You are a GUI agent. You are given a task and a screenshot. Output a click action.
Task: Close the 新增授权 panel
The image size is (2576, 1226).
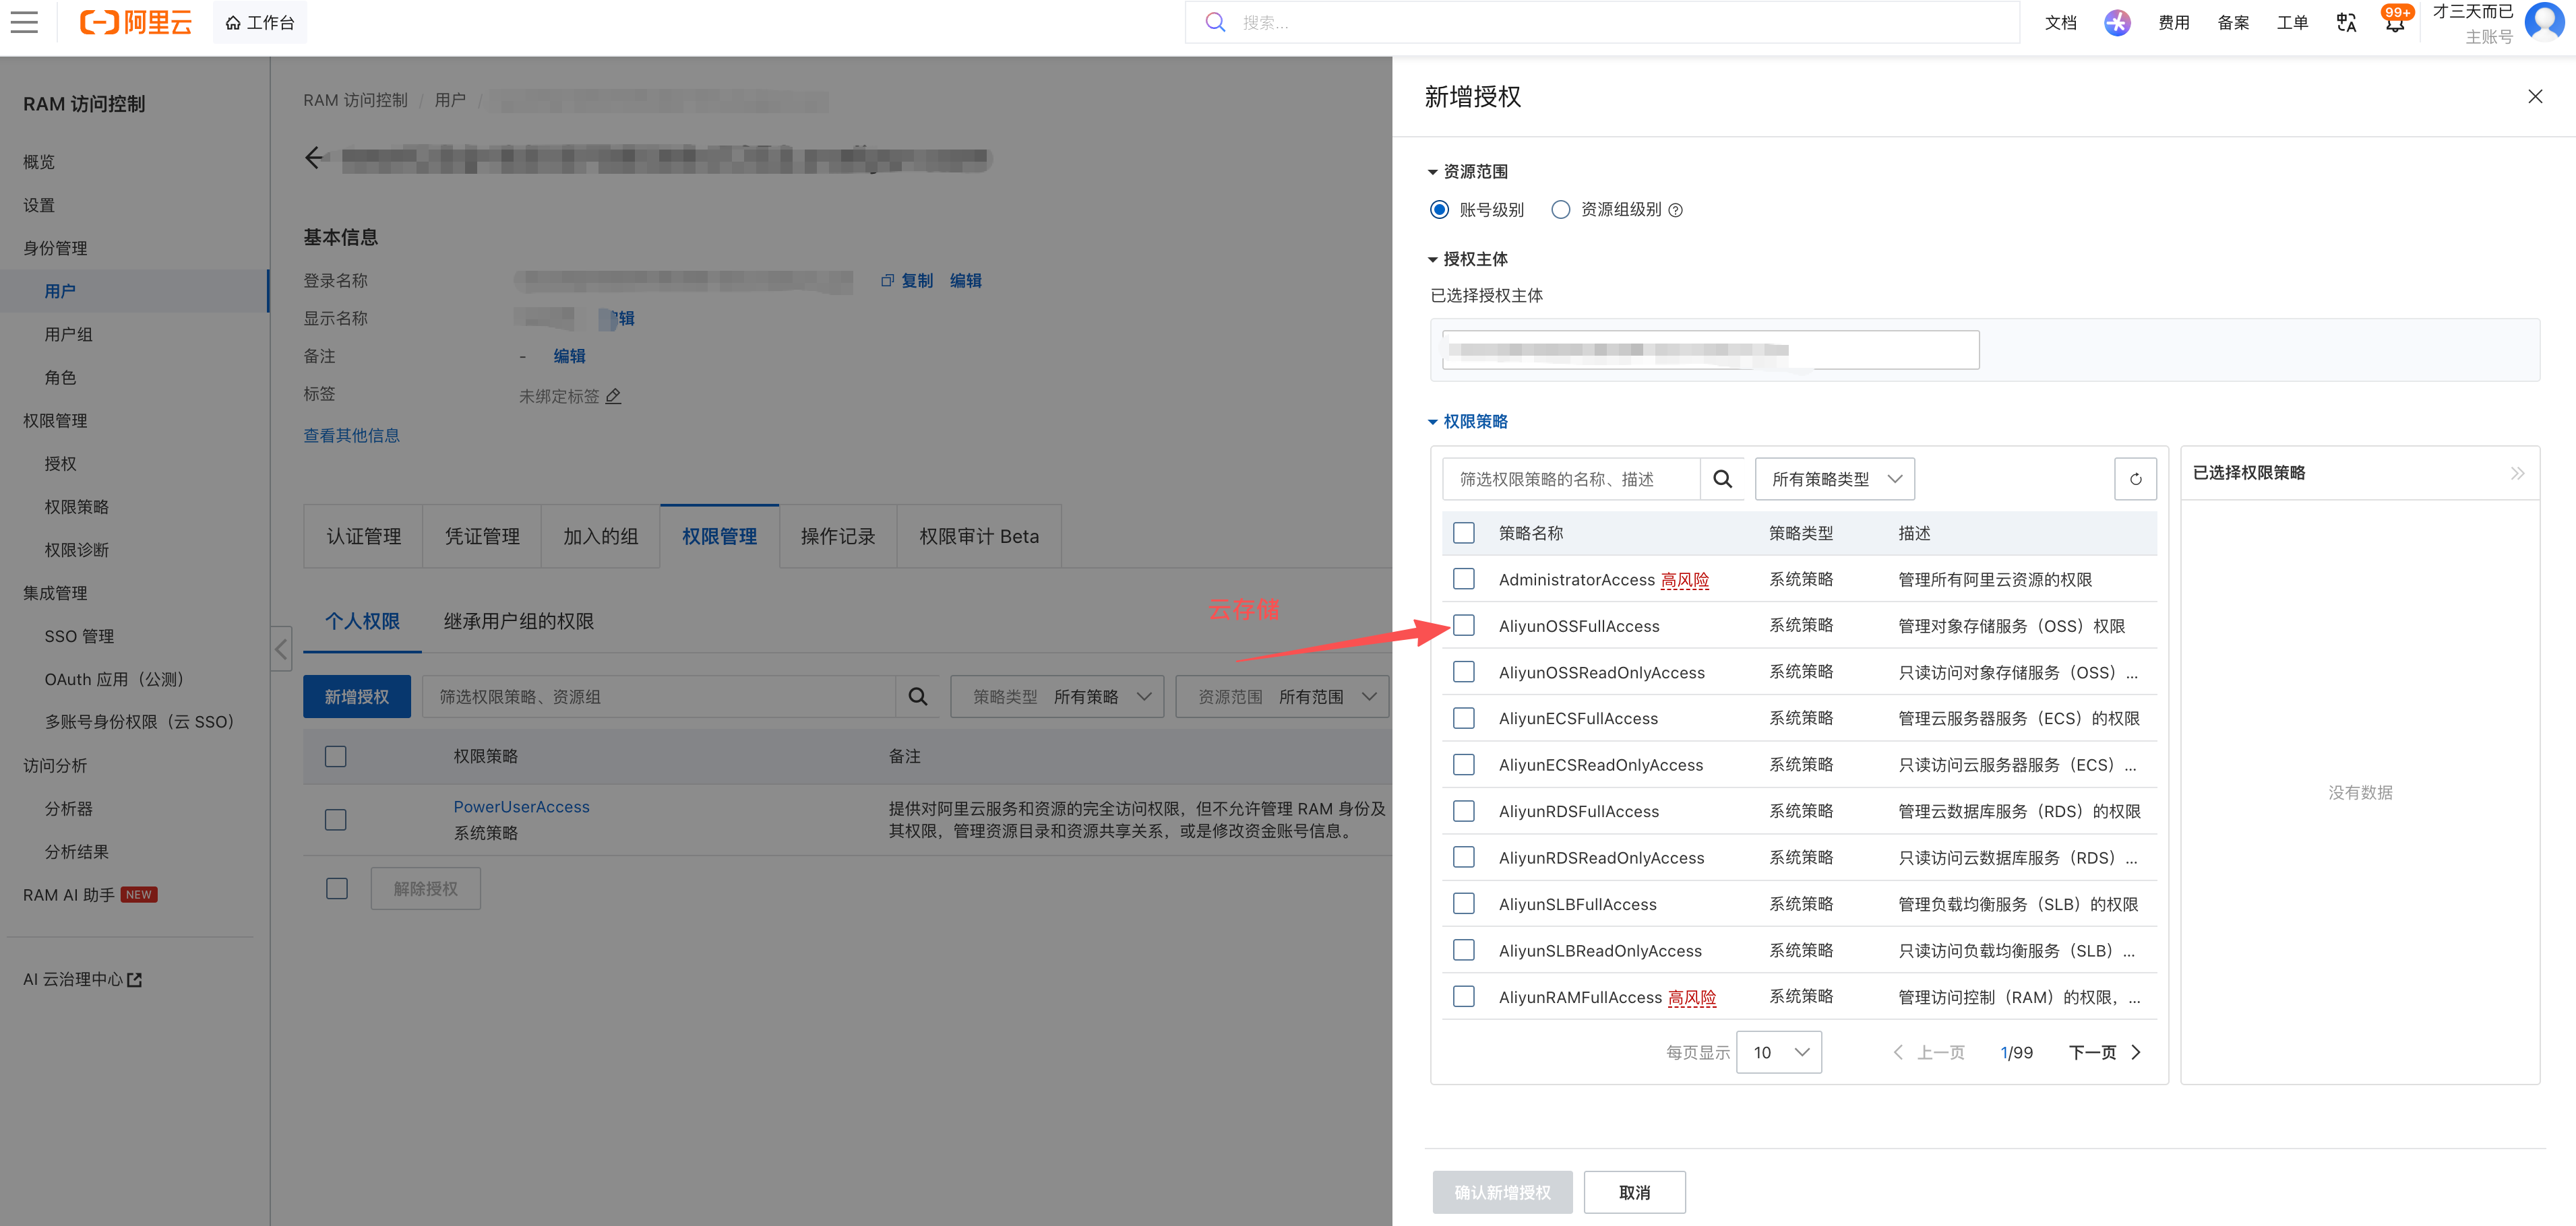pyautogui.click(x=2535, y=96)
